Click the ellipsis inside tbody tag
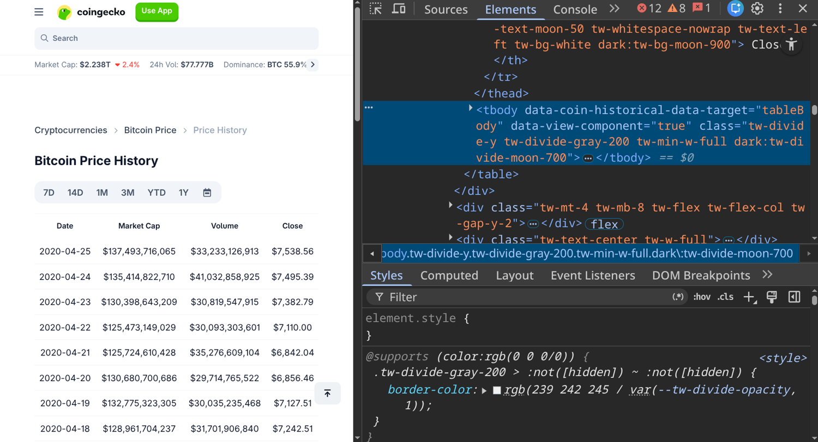Image resolution: width=818 pixels, height=442 pixels. 588,158
